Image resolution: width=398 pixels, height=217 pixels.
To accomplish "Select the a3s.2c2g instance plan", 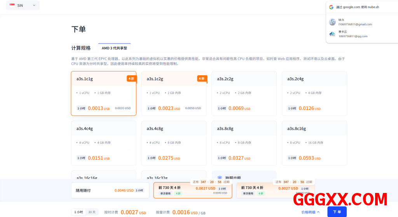I will (x=244, y=93).
